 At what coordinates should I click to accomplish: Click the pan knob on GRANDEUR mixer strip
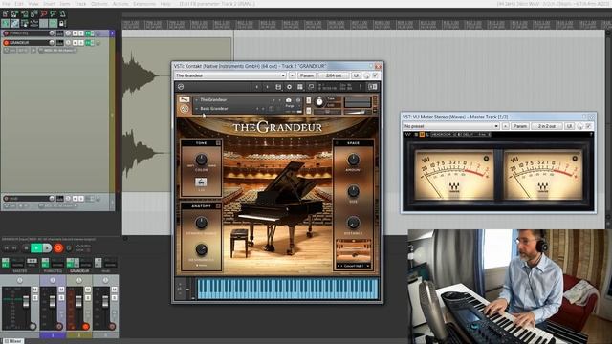point(78,280)
